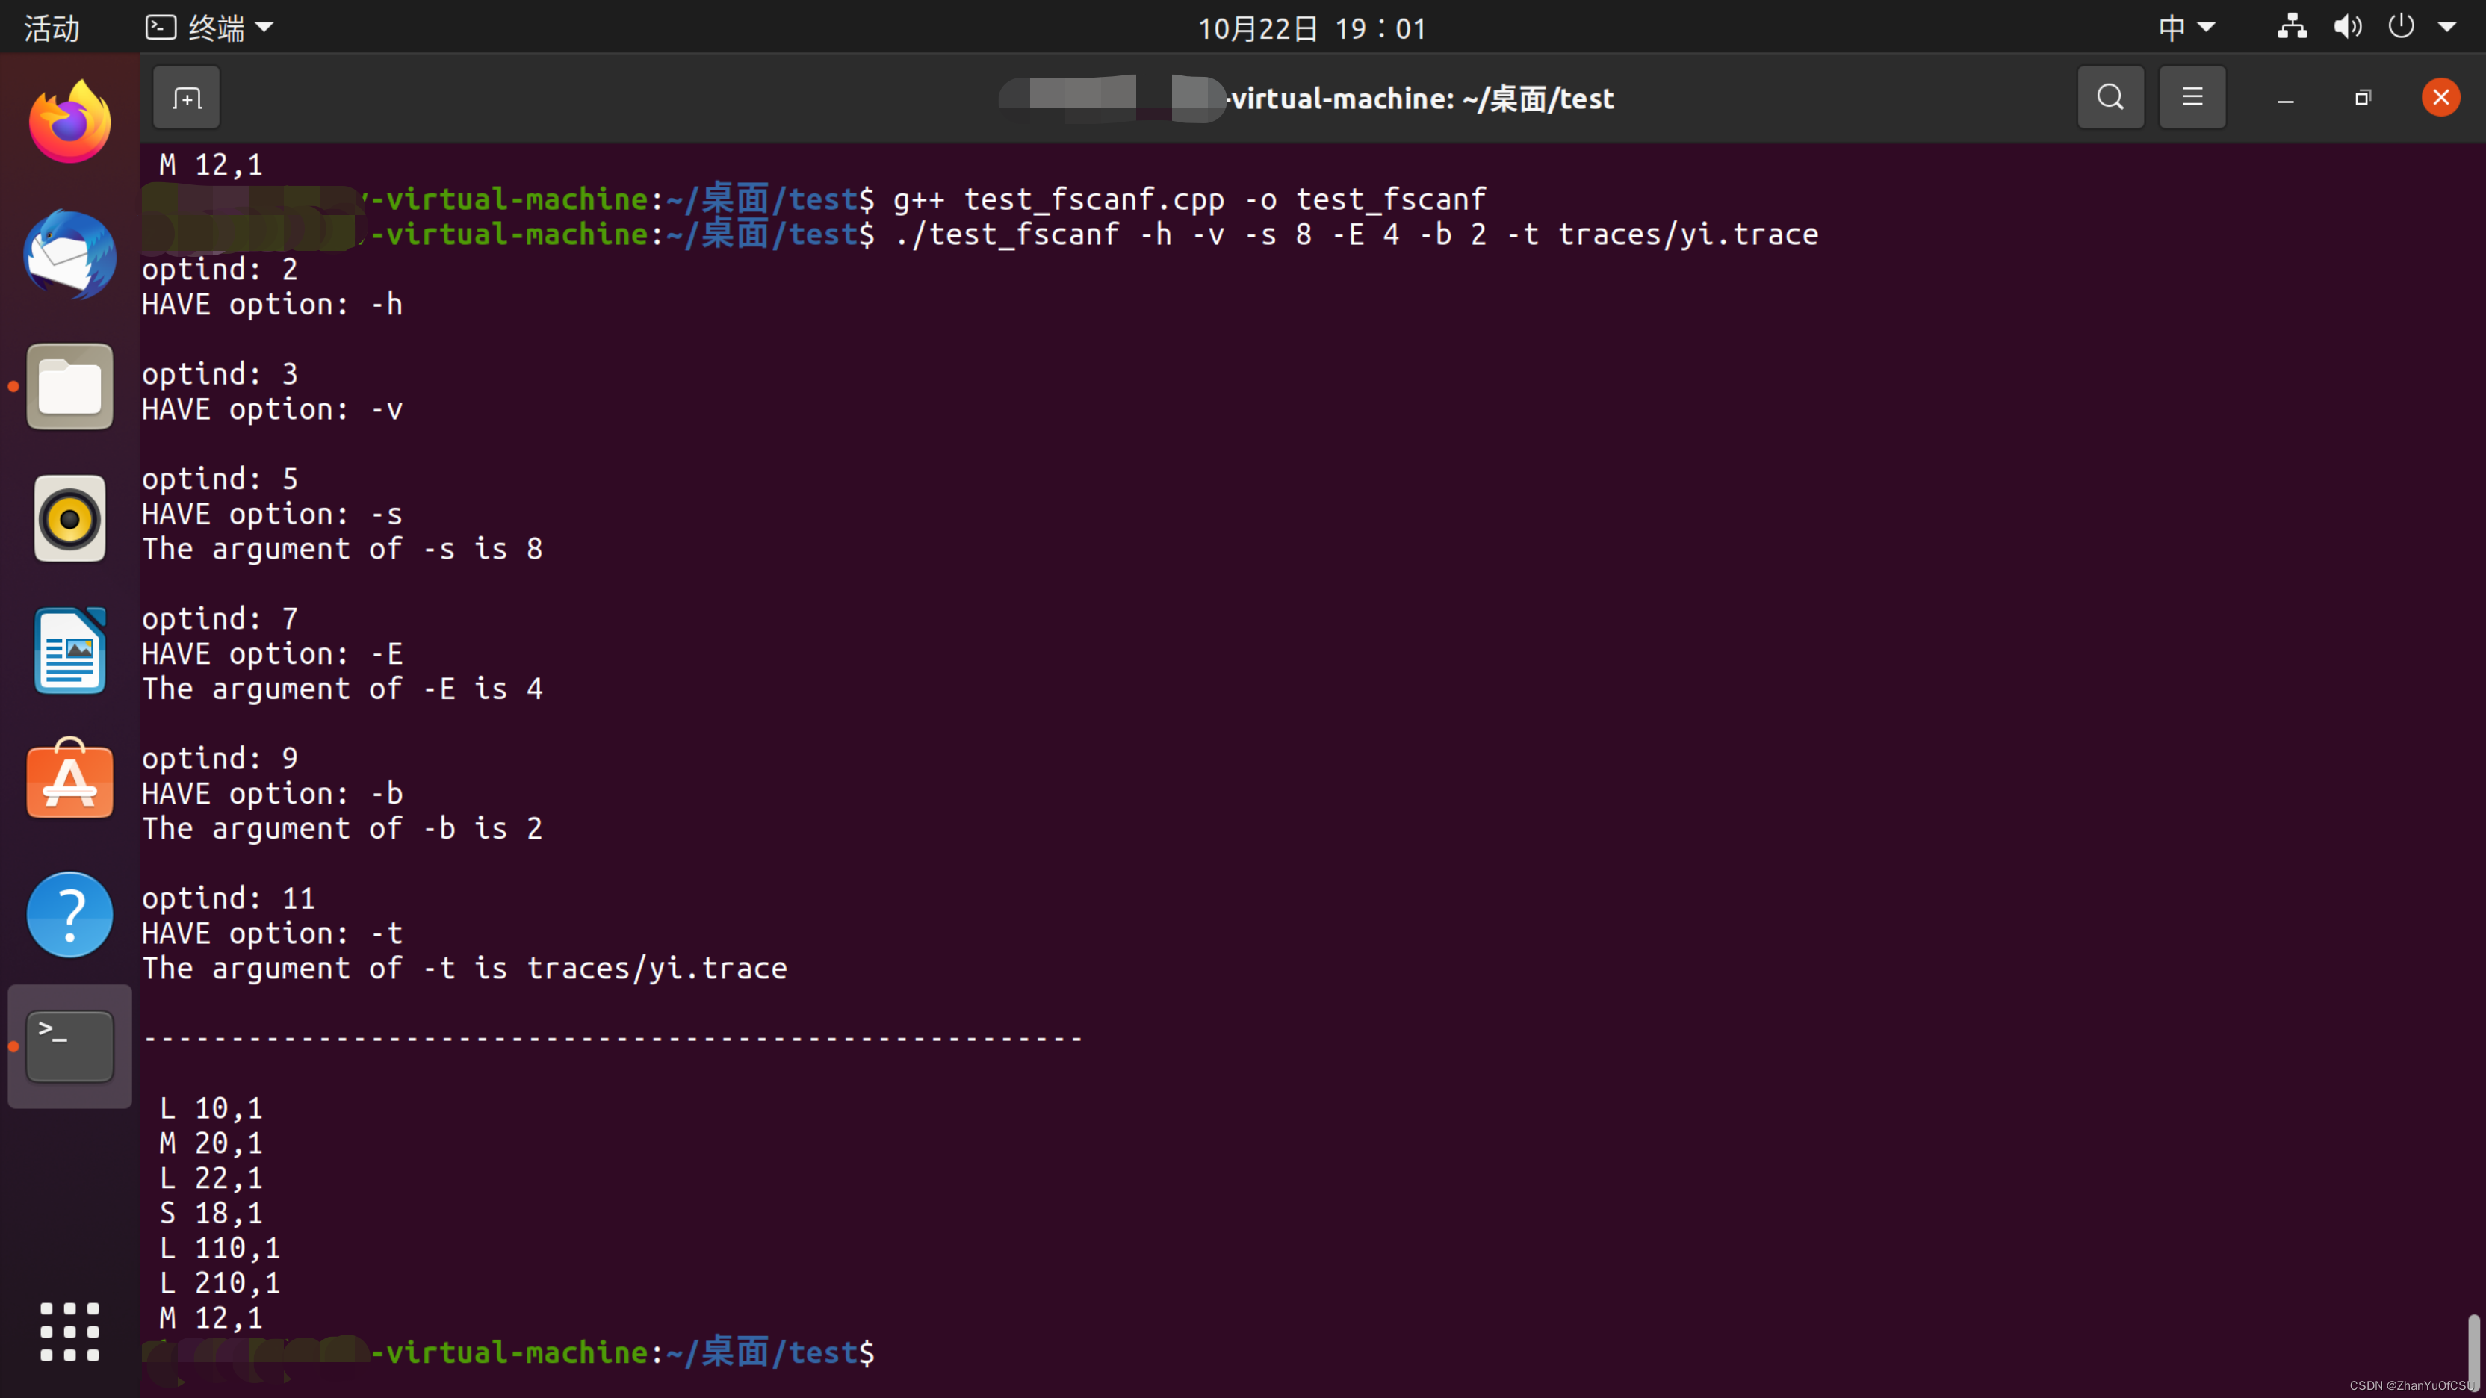Open a new terminal tab
This screenshot has height=1398, width=2486.
(x=186, y=97)
